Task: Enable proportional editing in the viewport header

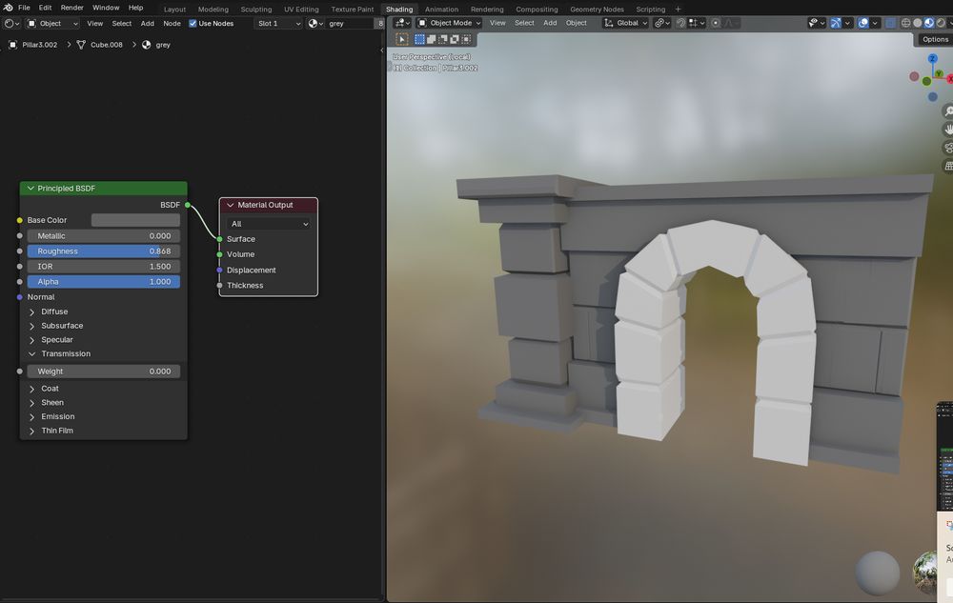Action: pyautogui.click(x=716, y=22)
